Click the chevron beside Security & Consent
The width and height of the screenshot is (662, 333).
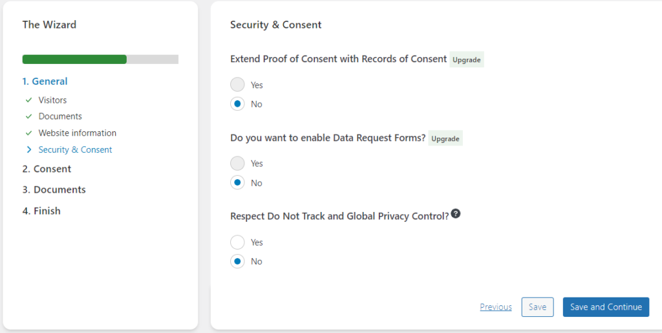[x=28, y=149]
